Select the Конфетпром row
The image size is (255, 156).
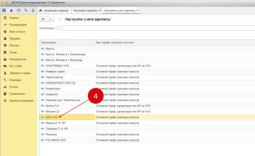point(147,89)
